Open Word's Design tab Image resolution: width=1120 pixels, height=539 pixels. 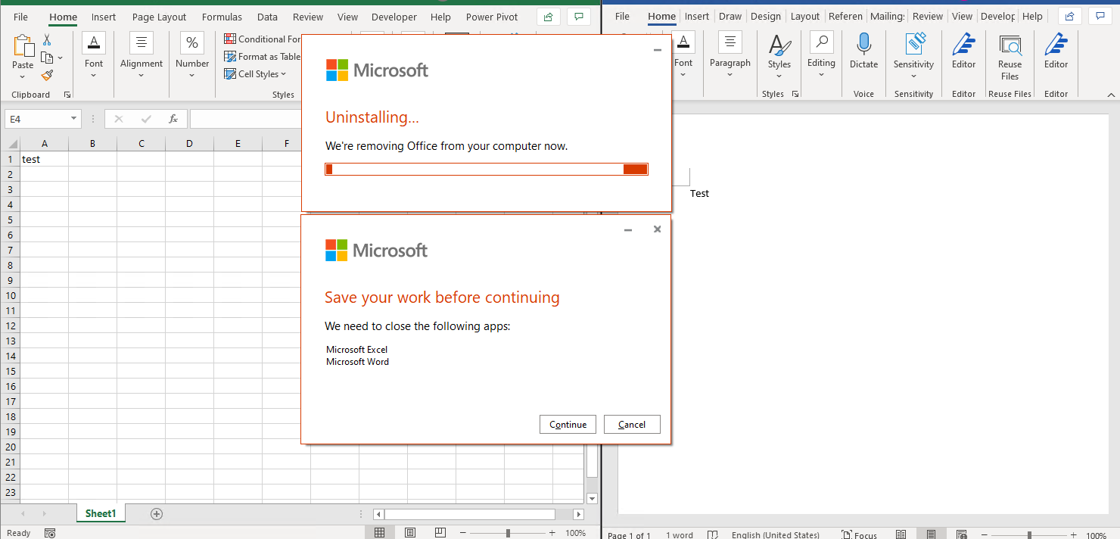[x=766, y=16]
